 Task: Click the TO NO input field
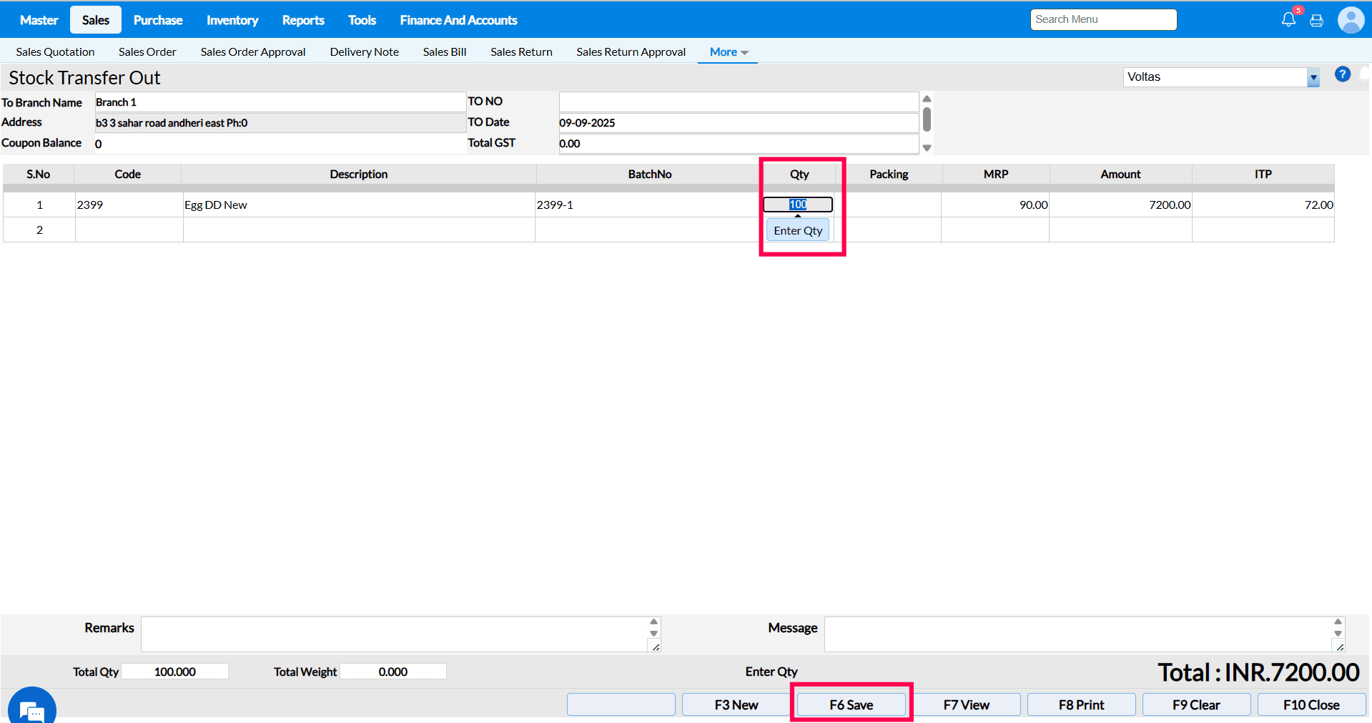point(738,102)
